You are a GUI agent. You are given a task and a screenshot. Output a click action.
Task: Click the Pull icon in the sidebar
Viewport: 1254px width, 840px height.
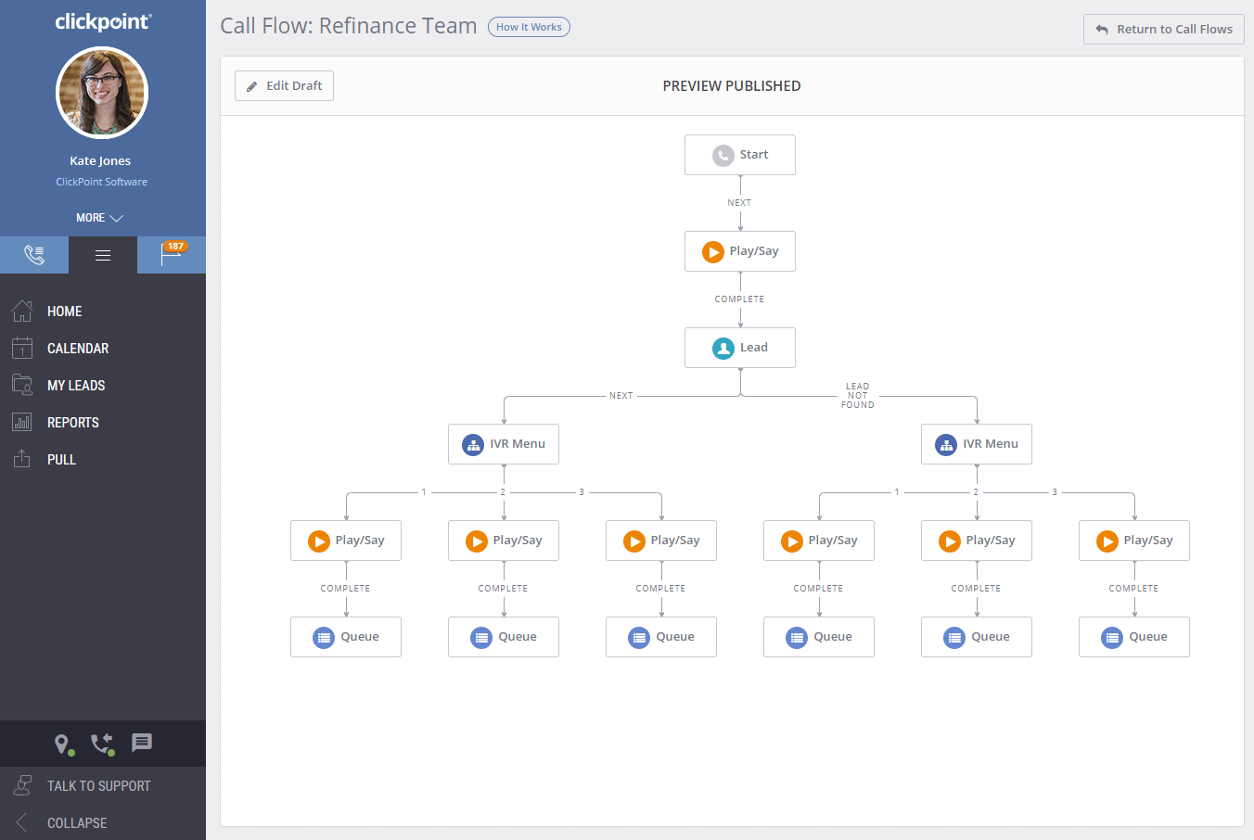coord(22,459)
